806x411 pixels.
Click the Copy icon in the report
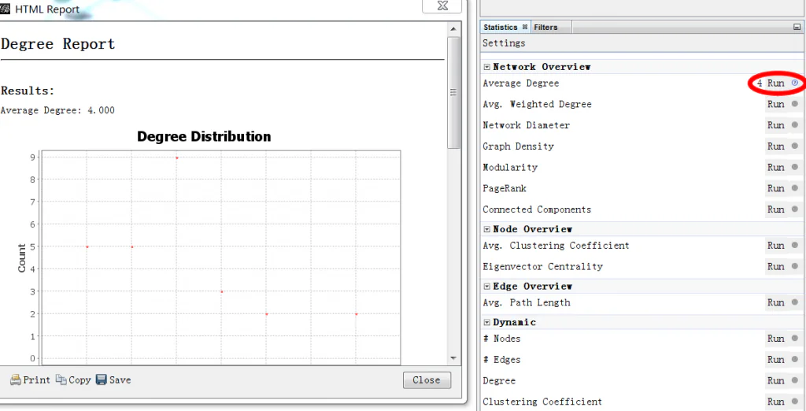coord(61,380)
